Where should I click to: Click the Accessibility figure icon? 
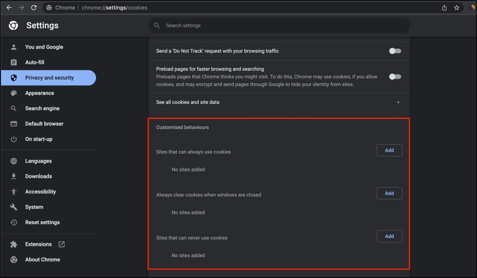pos(14,192)
